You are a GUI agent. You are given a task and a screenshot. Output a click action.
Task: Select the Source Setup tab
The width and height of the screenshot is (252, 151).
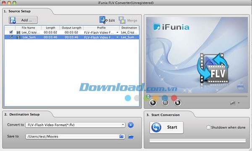19,11
